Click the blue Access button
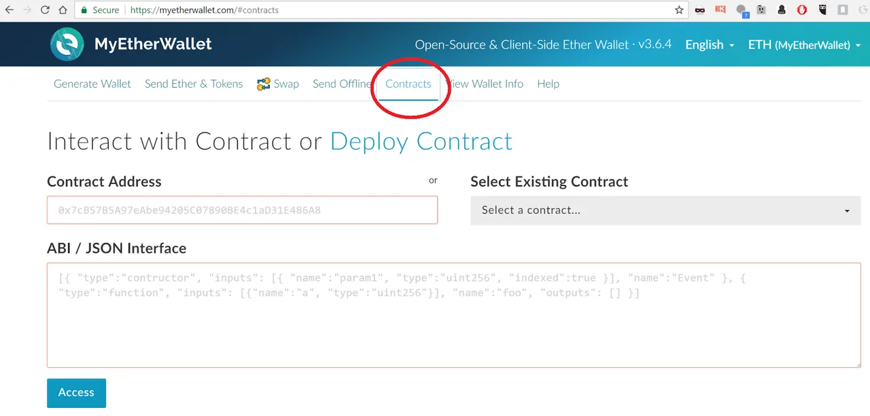870x416 pixels. (76, 393)
